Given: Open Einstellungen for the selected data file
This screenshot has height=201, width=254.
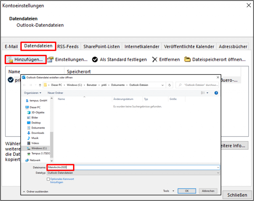Looking at the screenshot, I should (x=67, y=60).
